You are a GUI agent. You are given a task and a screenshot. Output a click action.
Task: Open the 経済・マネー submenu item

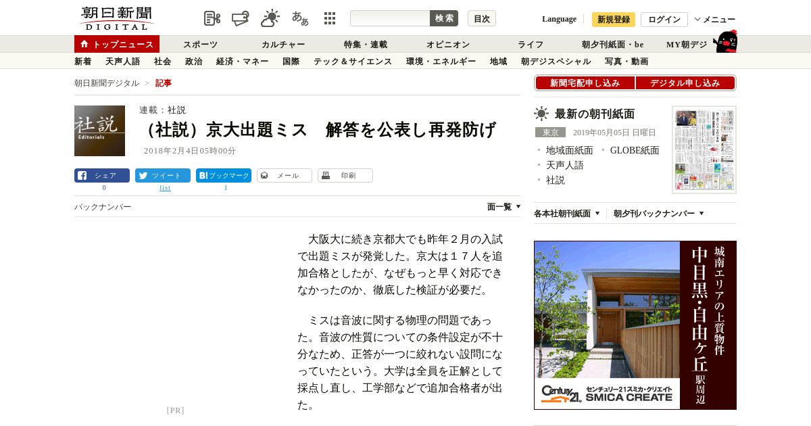tap(242, 62)
